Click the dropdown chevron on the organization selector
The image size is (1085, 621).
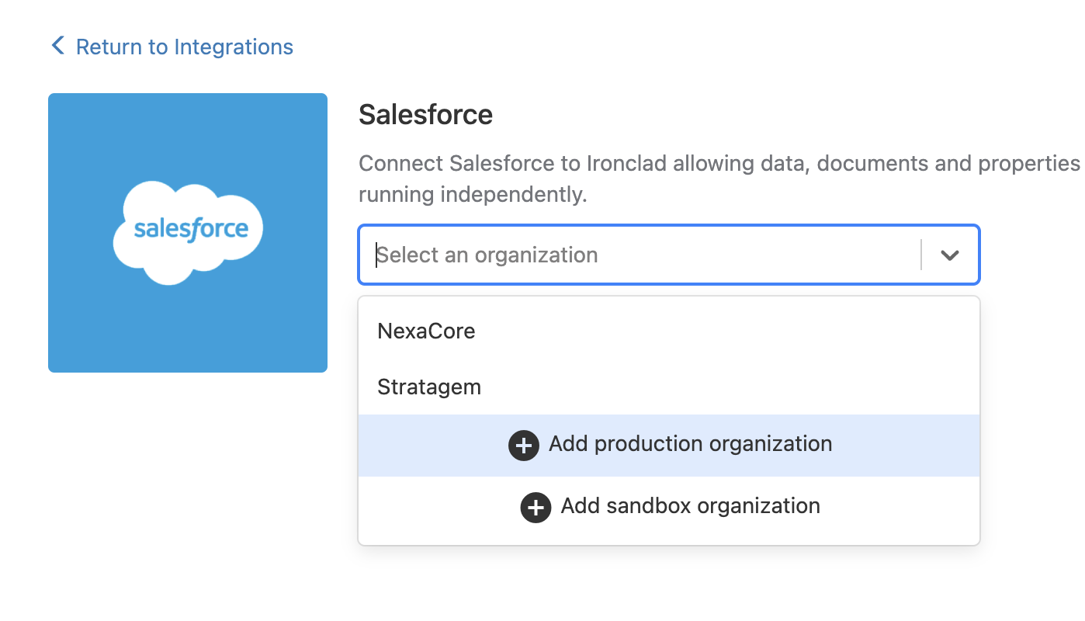[948, 254]
